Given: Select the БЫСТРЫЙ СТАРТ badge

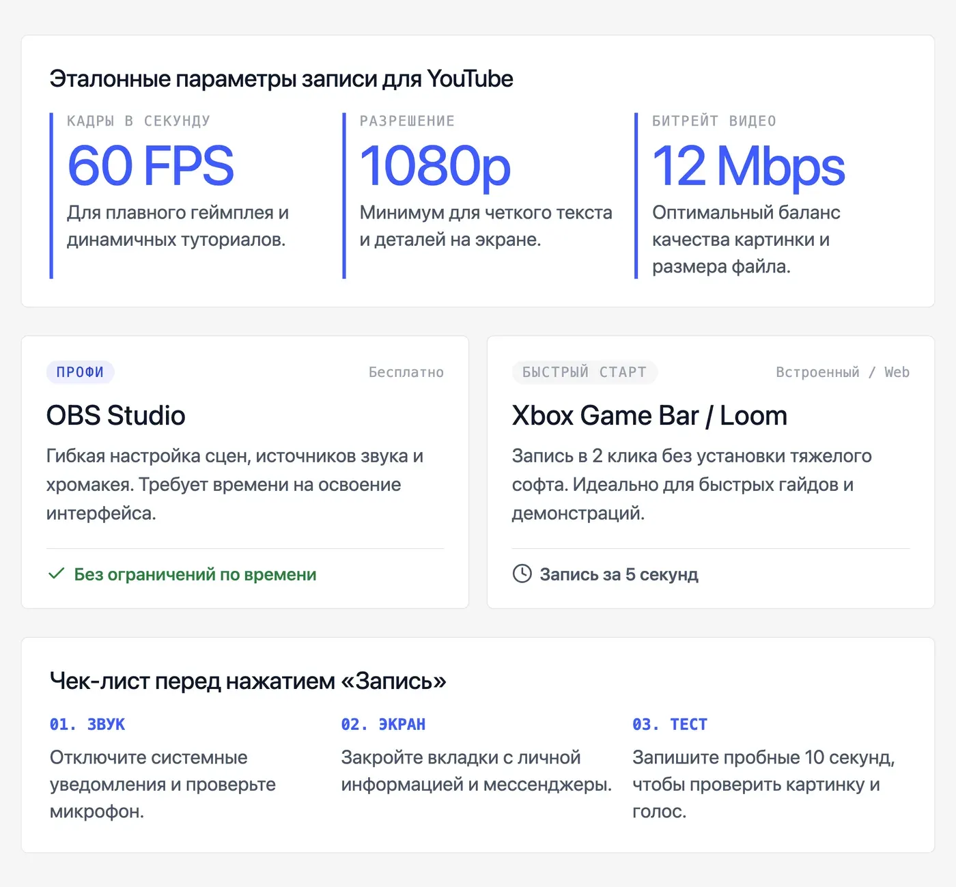Looking at the screenshot, I should pyautogui.click(x=585, y=372).
